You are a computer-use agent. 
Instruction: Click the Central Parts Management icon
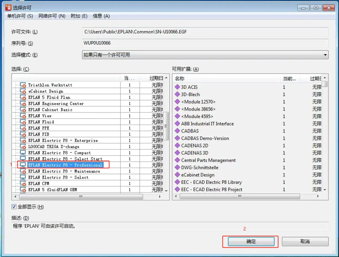pyautogui.click(x=177, y=160)
